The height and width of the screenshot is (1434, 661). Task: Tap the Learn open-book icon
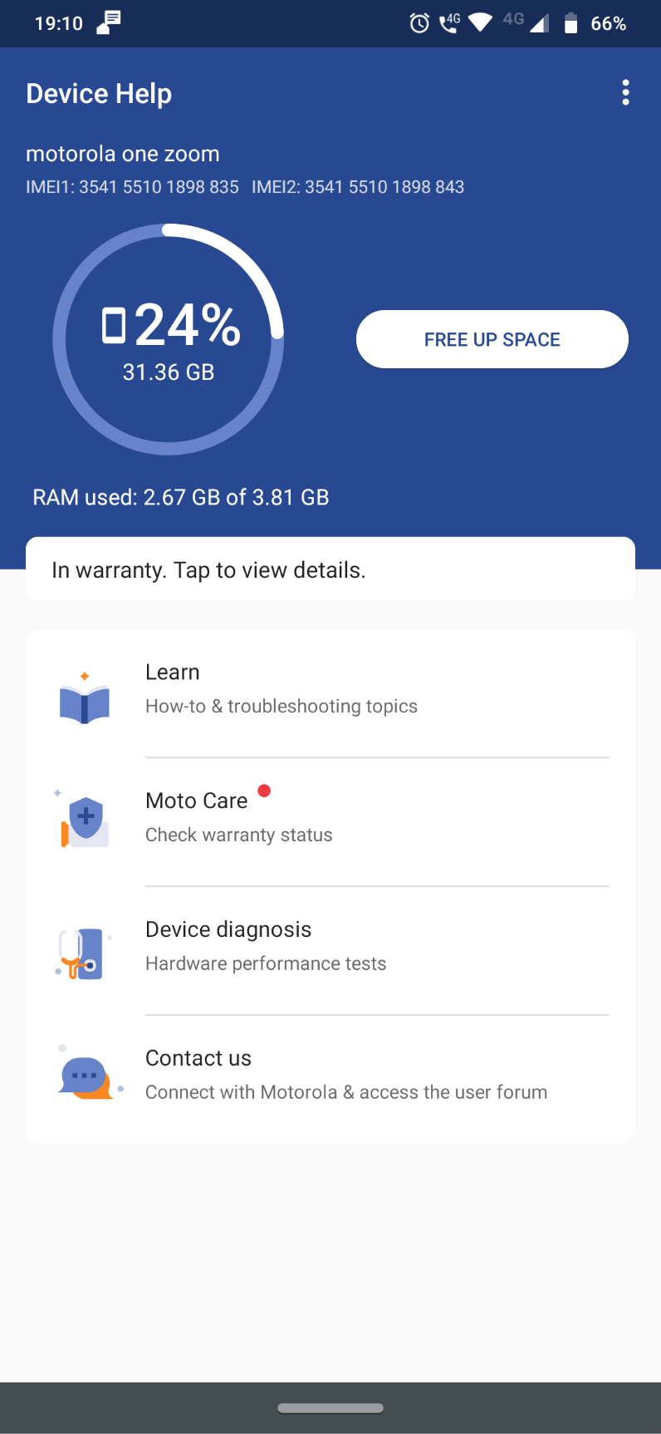[x=85, y=702]
